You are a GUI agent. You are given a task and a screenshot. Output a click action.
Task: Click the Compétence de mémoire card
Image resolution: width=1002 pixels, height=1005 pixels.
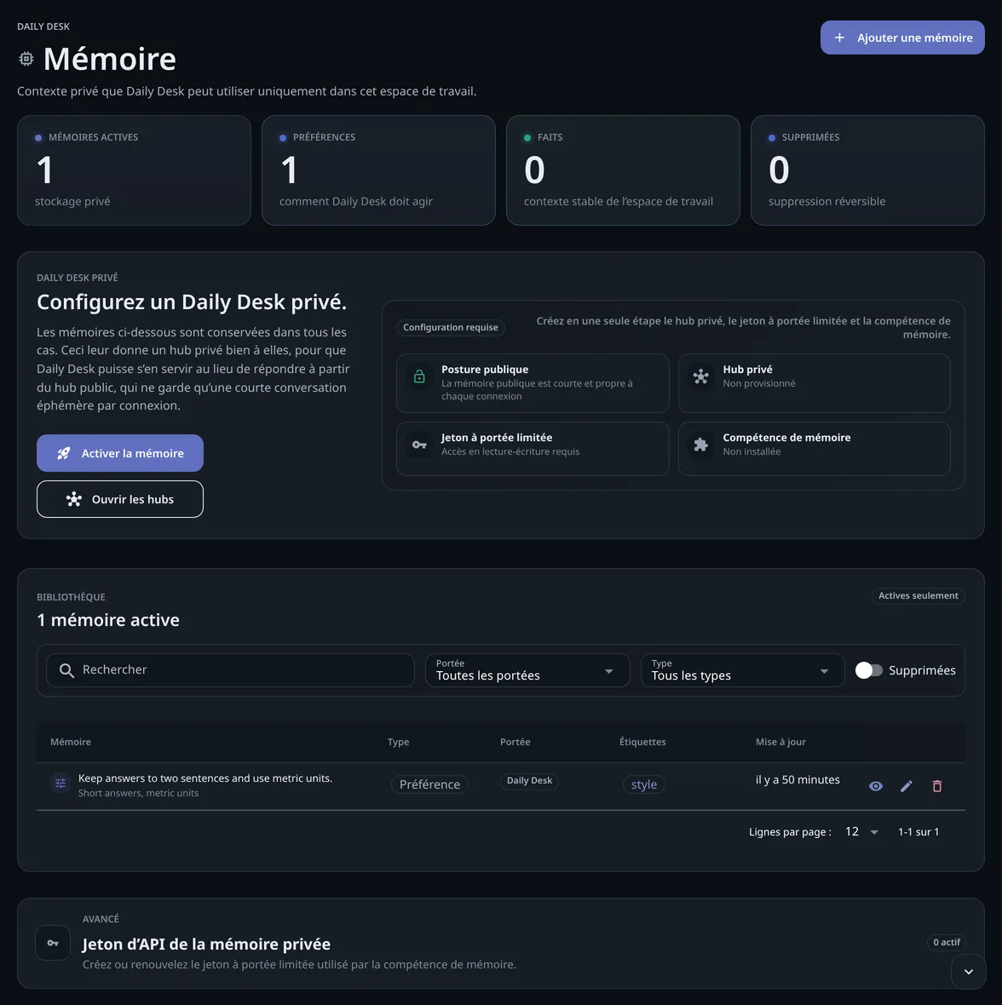coord(815,449)
